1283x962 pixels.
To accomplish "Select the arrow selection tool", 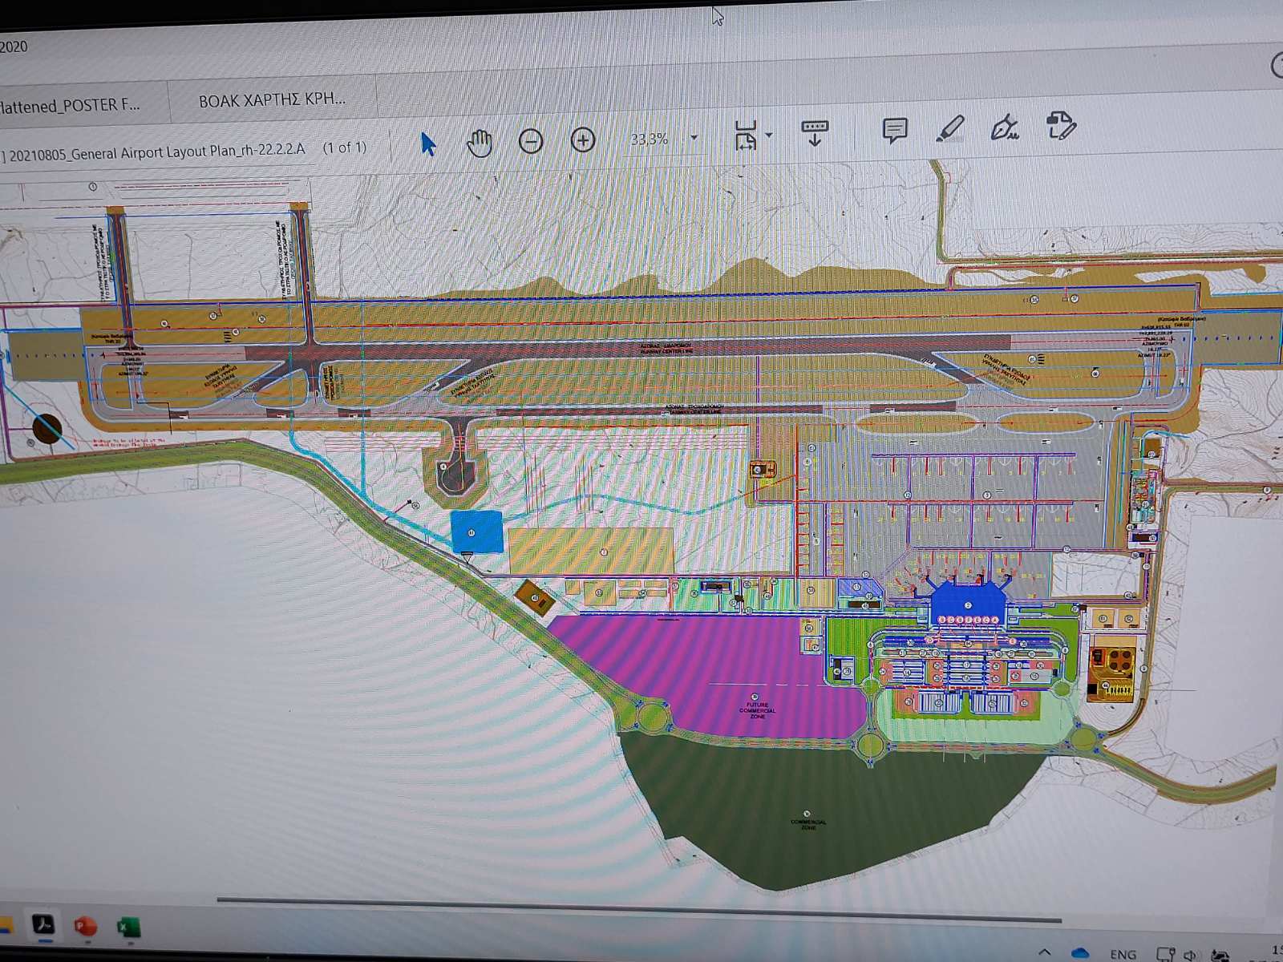I will coord(428,144).
